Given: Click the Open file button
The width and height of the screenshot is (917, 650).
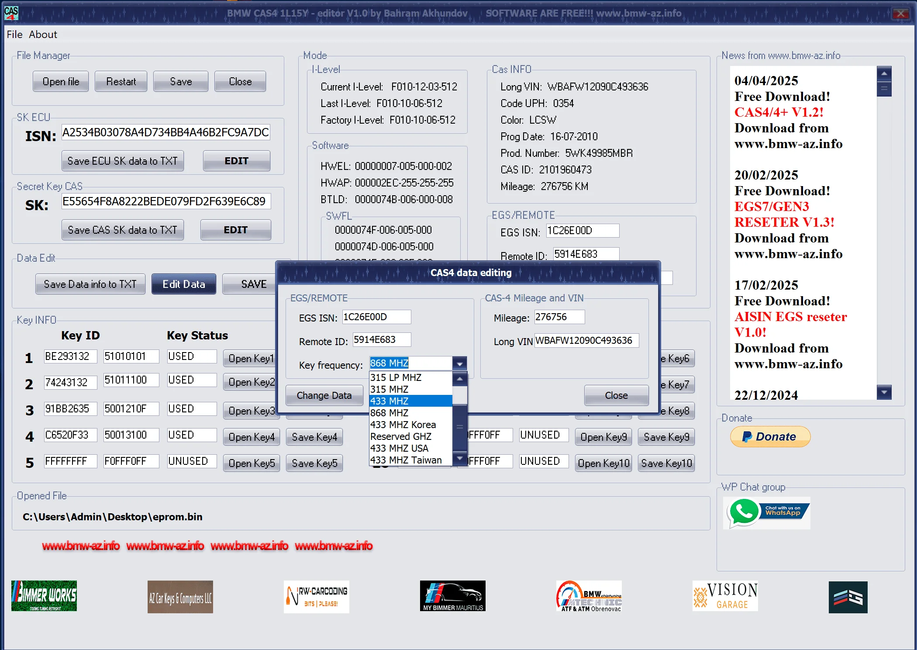Looking at the screenshot, I should (x=61, y=82).
